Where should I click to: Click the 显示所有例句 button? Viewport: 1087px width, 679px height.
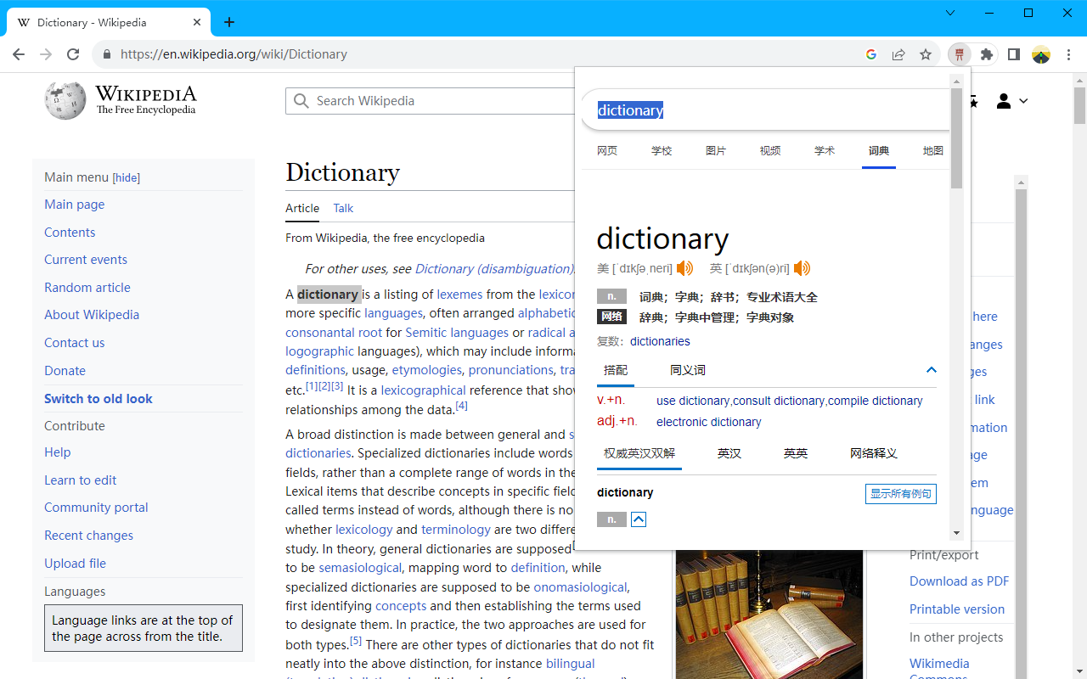tap(901, 494)
